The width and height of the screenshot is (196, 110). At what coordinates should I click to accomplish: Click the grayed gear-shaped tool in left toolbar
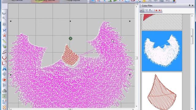click(4, 24)
